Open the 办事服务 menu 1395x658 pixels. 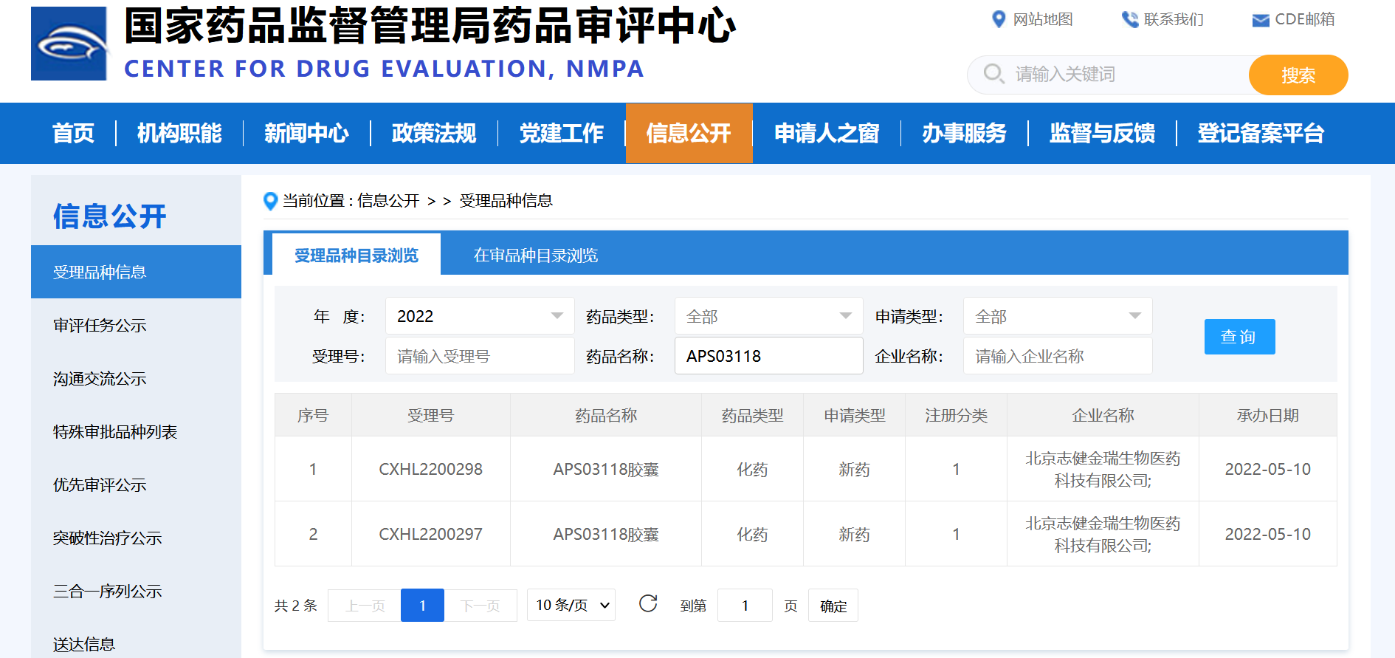tap(965, 133)
